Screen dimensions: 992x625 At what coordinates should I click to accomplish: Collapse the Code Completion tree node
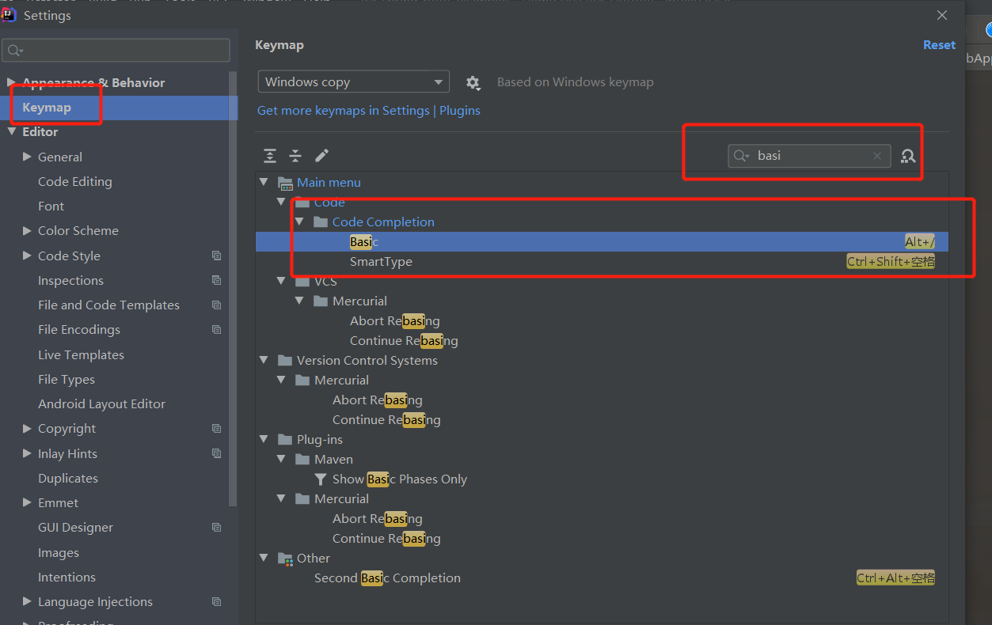pyautogui.click(x=299, y=222)
